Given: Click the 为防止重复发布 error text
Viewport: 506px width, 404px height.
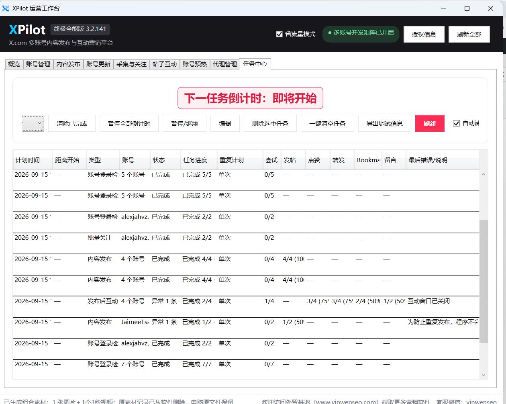Looking at the screenshot, I should coord(443,322).
